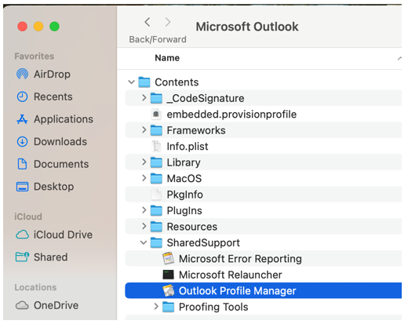The height and width of the screenshot is (328, 408).
Task: Click the 'MacOS' folder name
Action: tap(184, 178)
